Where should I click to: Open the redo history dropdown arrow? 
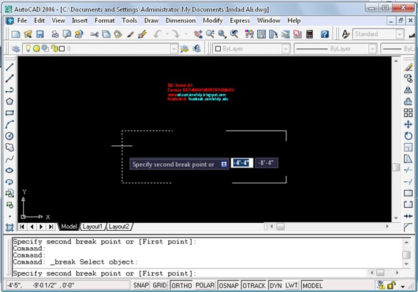186,34
